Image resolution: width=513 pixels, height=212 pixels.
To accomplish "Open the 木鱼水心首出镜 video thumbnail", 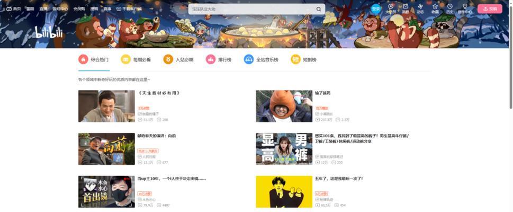I will pos(106,192).
